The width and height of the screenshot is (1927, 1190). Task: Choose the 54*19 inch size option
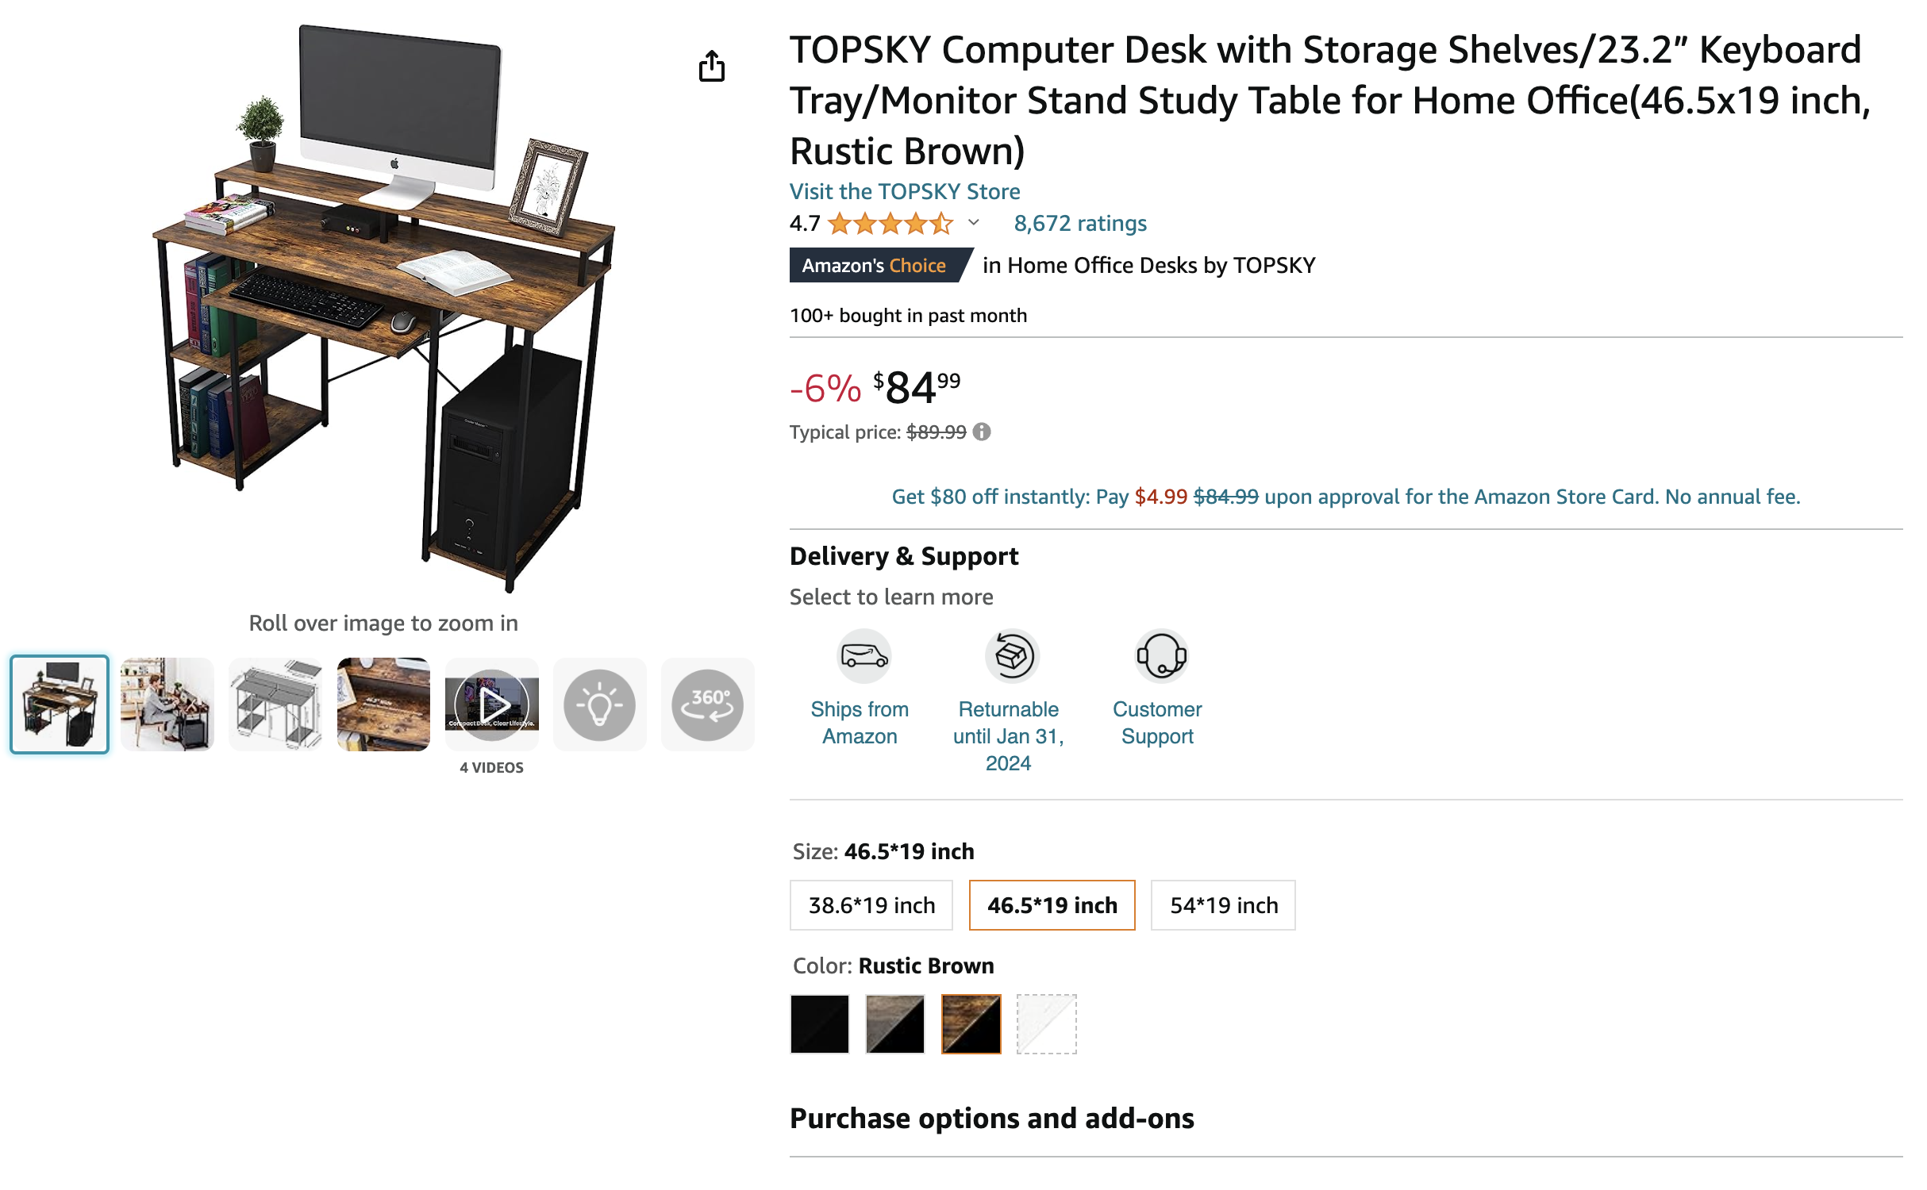(1223, 905)
